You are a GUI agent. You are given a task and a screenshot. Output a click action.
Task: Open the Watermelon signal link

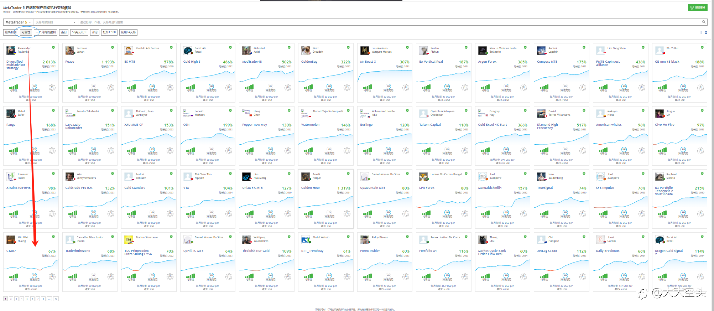coord(310,125)
